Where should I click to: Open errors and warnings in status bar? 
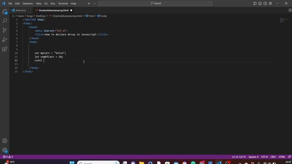pos(8,157)
